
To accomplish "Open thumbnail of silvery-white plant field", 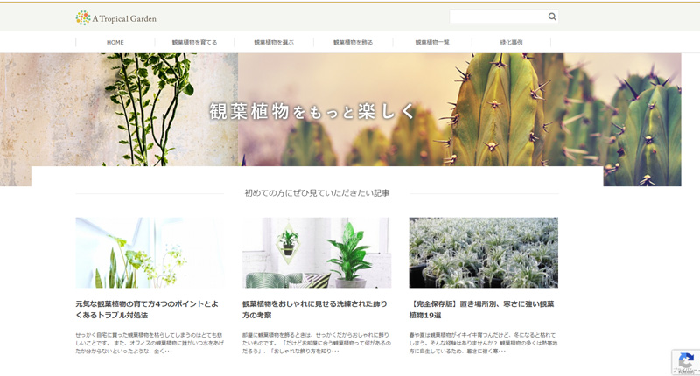I will (x=484, y=253).
